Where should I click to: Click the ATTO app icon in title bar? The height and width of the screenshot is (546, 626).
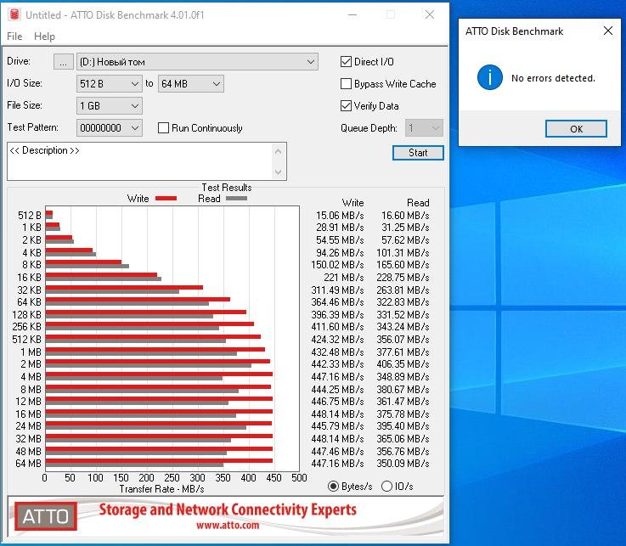tap(14, 14)
